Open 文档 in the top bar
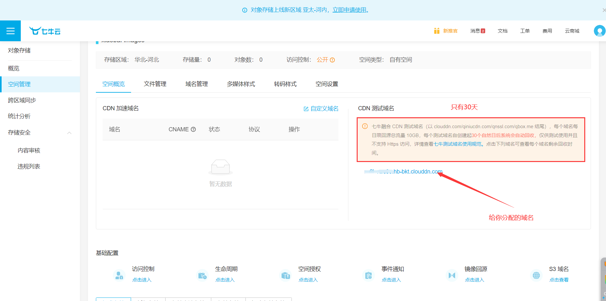The width and height of the screenshot is (606, 301). tap(502, 31)
